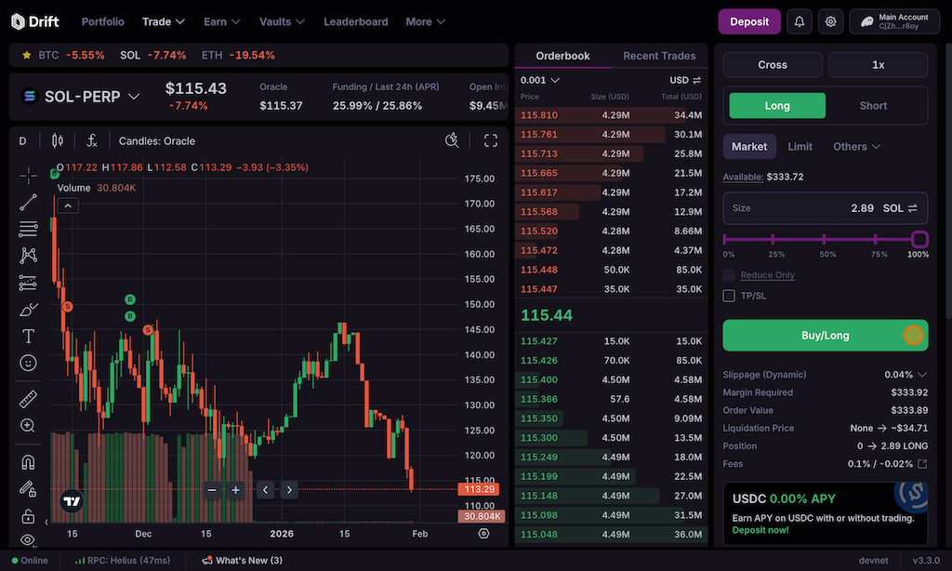Toggle size unit from SOL
Image resolution: width=952 pixels, height=571 pixels.
pyautogui.click(x=912, y=208)
